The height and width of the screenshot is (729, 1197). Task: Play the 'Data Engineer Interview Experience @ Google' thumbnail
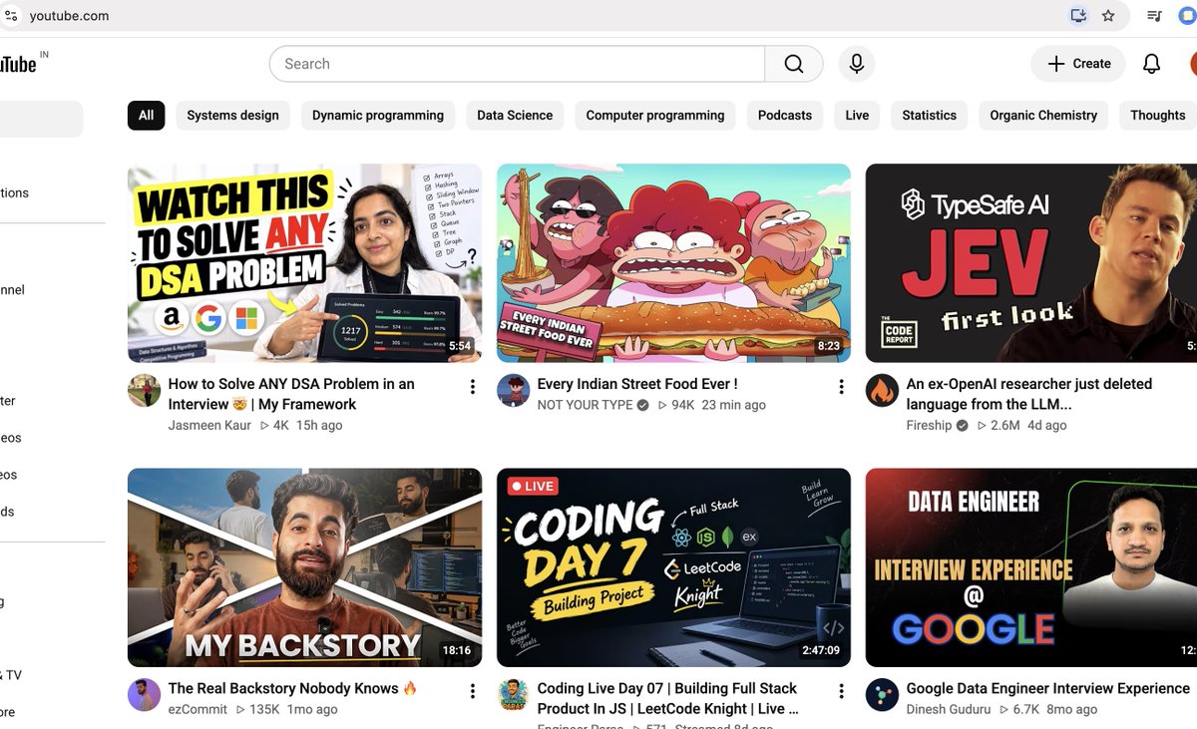[1031, 567]
